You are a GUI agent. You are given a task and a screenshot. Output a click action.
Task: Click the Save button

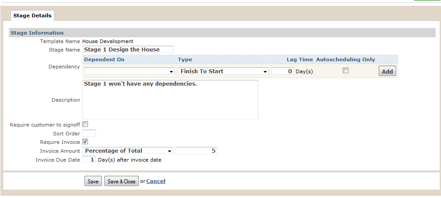[93, 181]
